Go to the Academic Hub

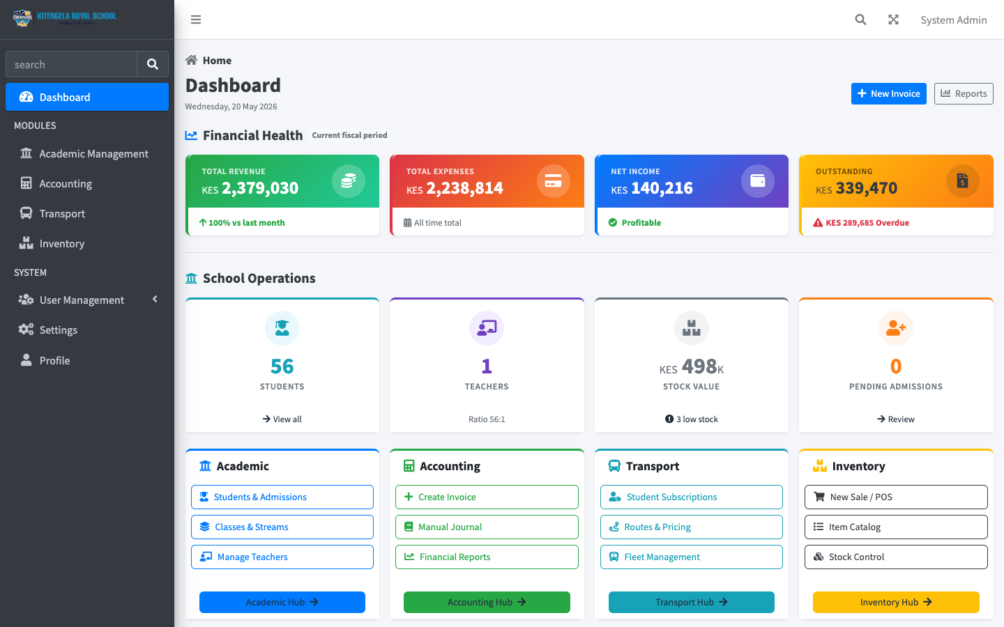282,602
